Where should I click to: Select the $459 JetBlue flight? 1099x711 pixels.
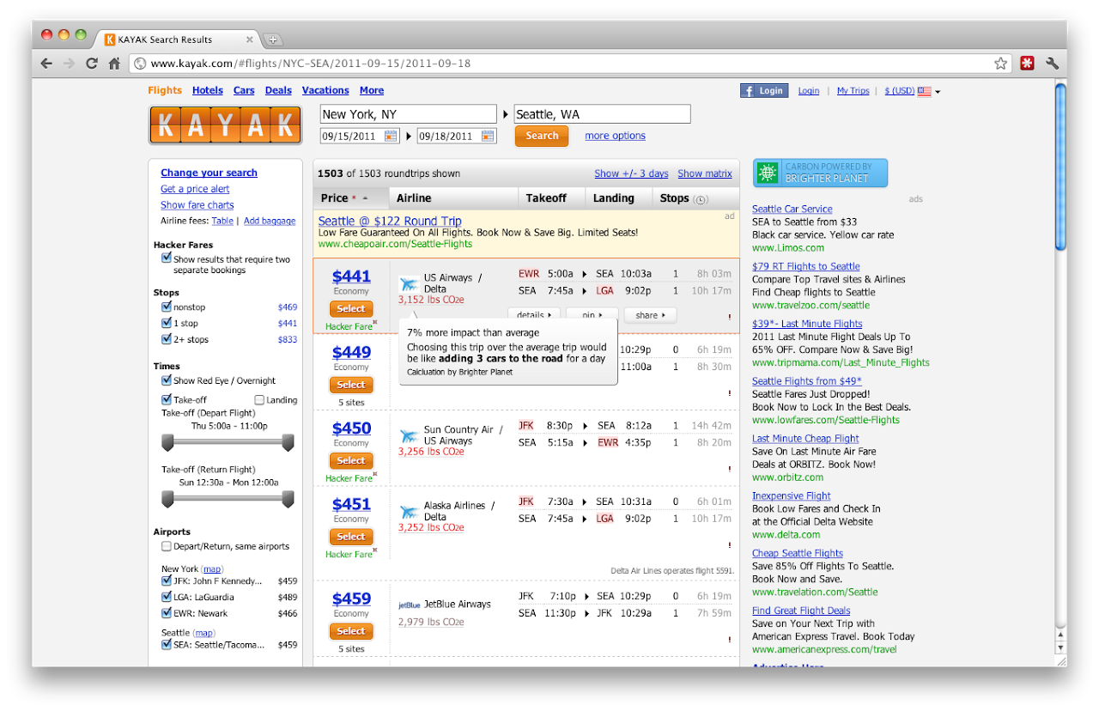click(350, 631)
